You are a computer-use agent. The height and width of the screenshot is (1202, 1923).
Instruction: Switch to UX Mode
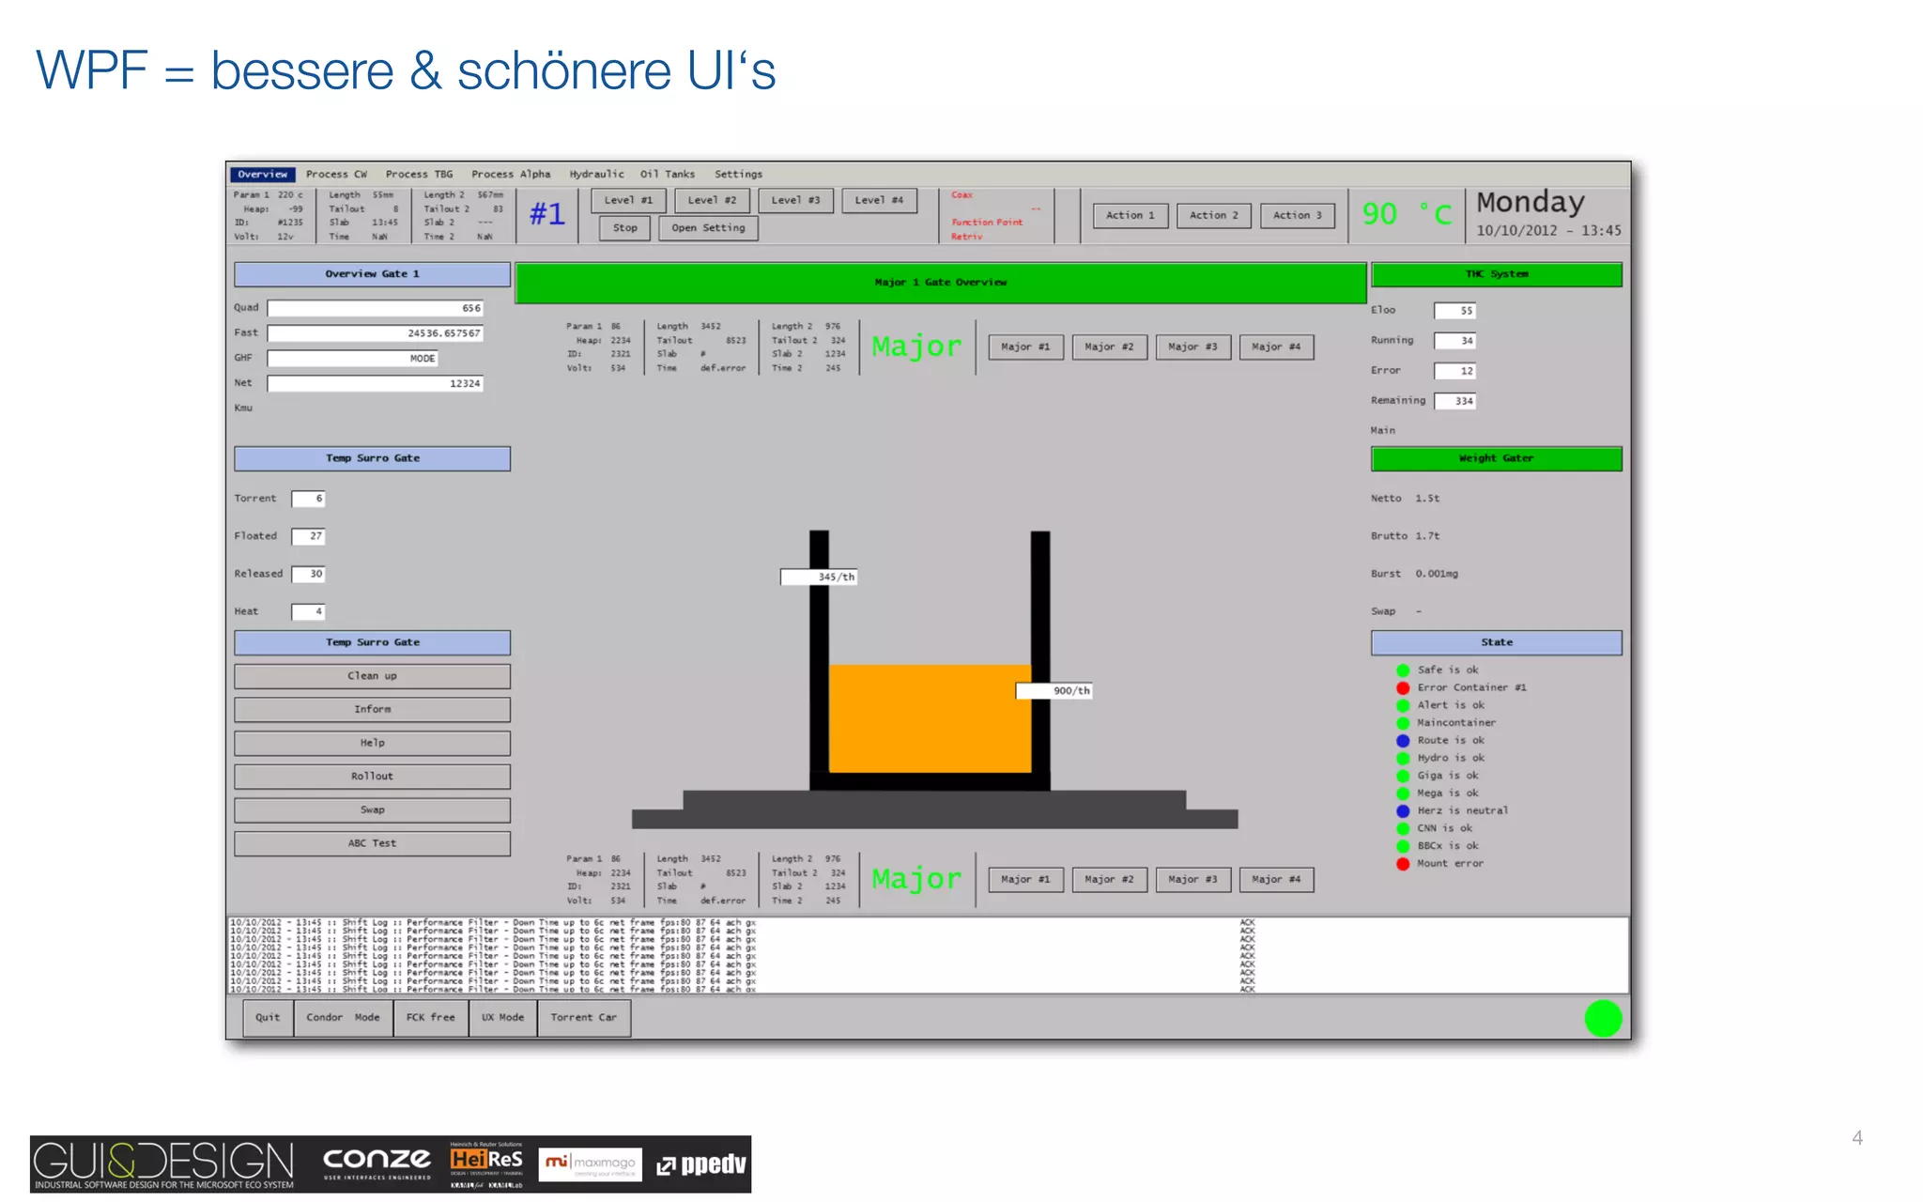502,1018
